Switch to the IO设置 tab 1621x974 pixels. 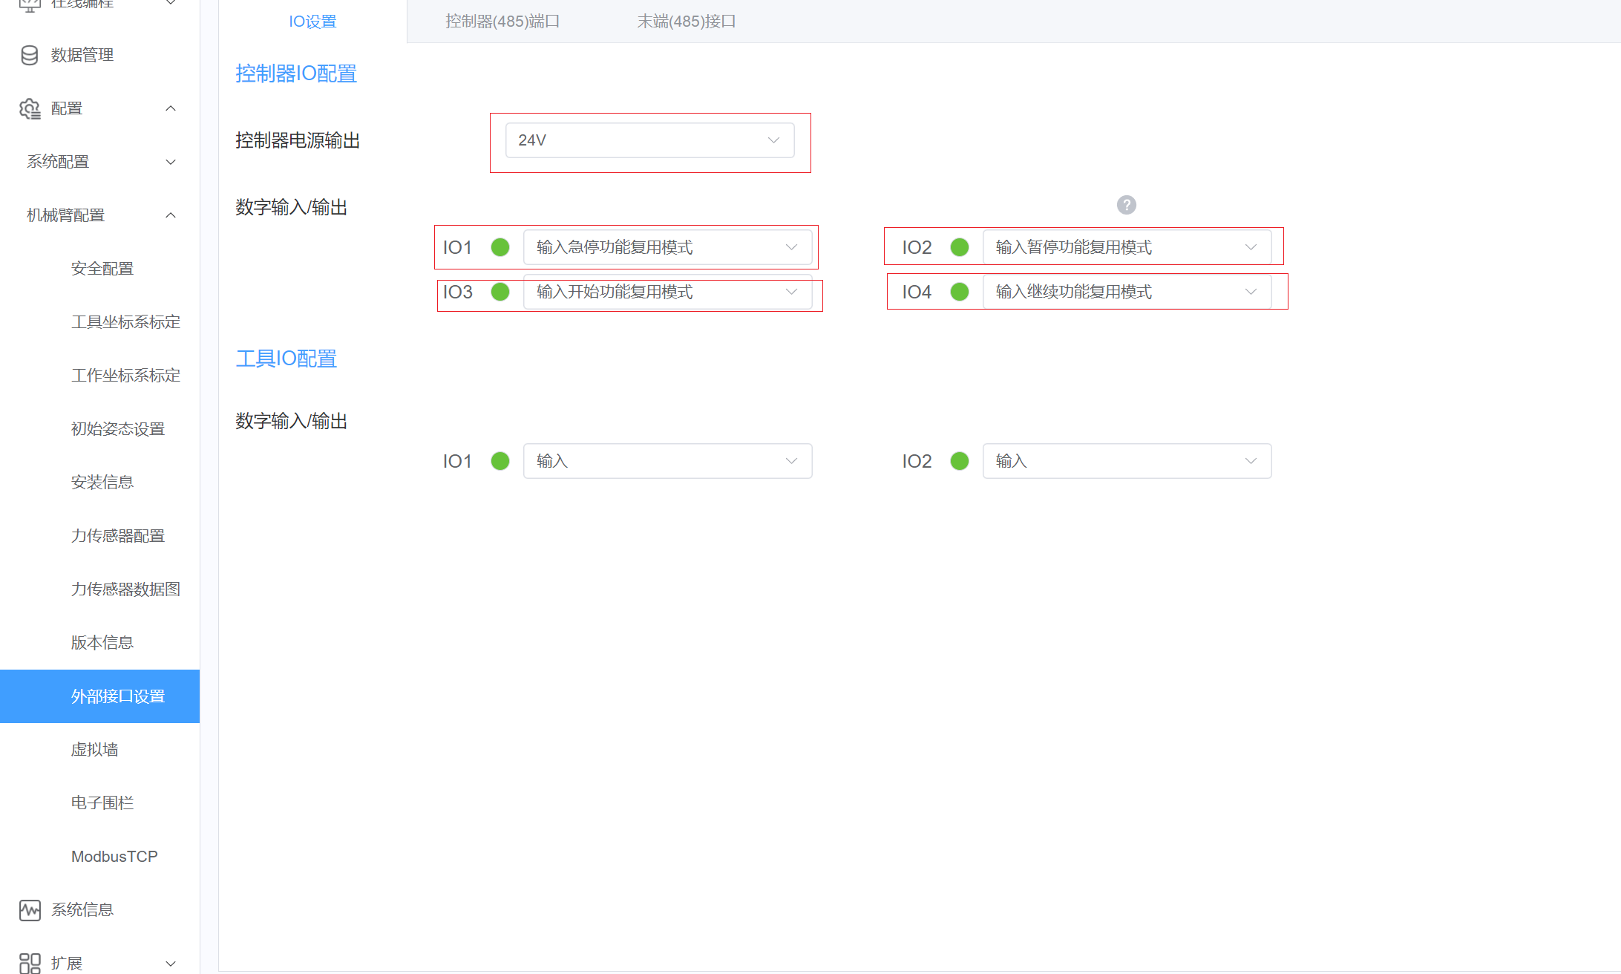click(312, 22)
